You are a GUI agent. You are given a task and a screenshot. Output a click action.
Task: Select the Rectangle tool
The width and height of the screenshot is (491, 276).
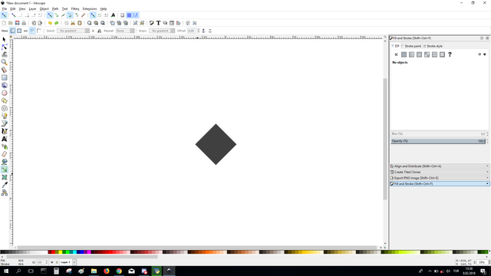point(4,77)
